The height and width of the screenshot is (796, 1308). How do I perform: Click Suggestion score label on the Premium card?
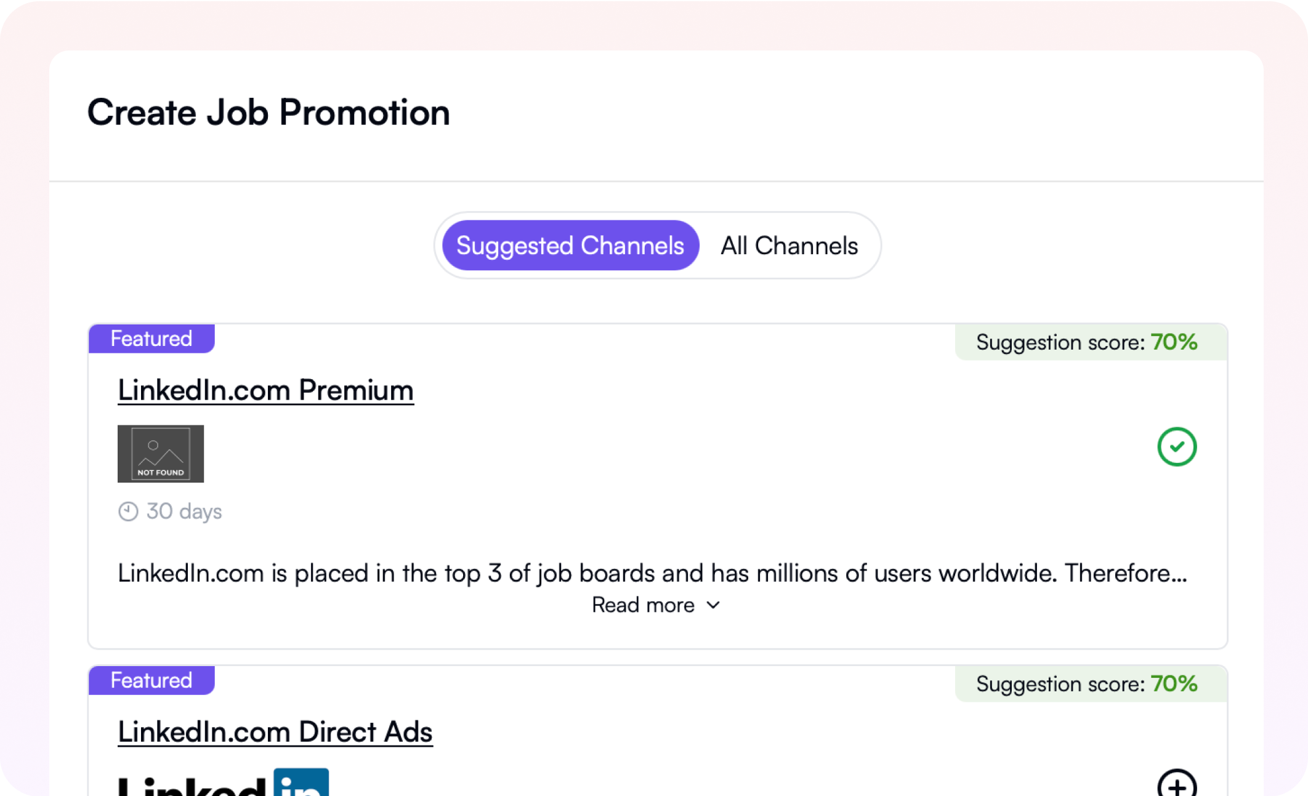pos(1060,342)
